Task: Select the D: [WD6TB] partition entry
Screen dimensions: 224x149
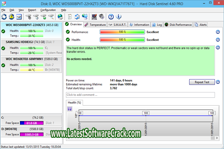Action: tap(31, 132)
